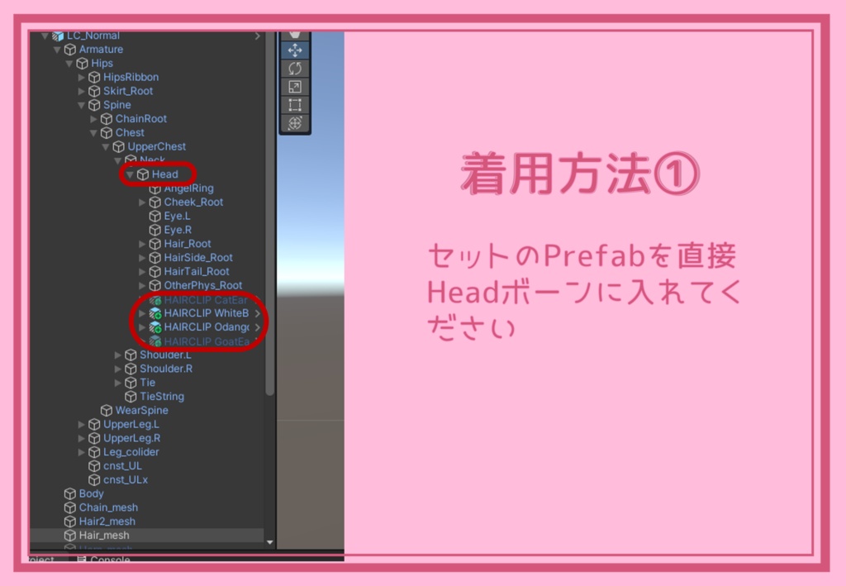
Task: Select the Scale tool
Action: [295, 87]
